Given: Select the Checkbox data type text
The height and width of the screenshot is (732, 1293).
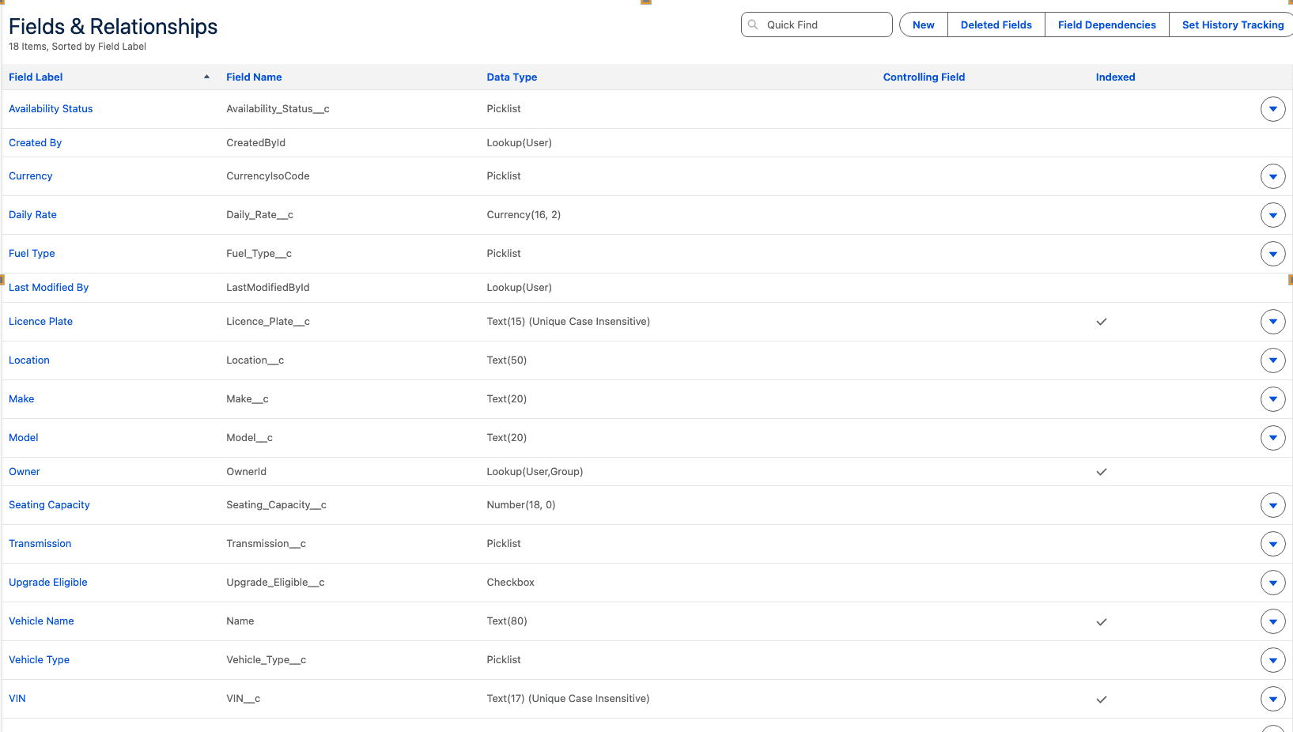Looking at the screenshot, I should point(510,583).
